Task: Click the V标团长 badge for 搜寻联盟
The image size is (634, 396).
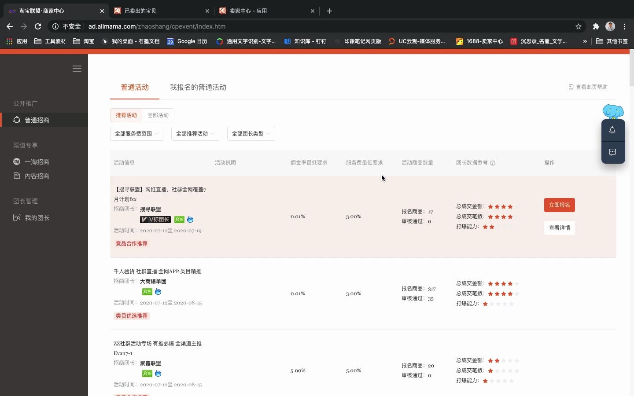Action: point(155,220)
